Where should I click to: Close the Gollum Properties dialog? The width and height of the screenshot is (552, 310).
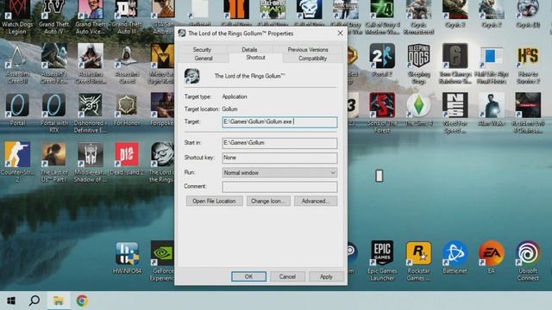[340, 34]
